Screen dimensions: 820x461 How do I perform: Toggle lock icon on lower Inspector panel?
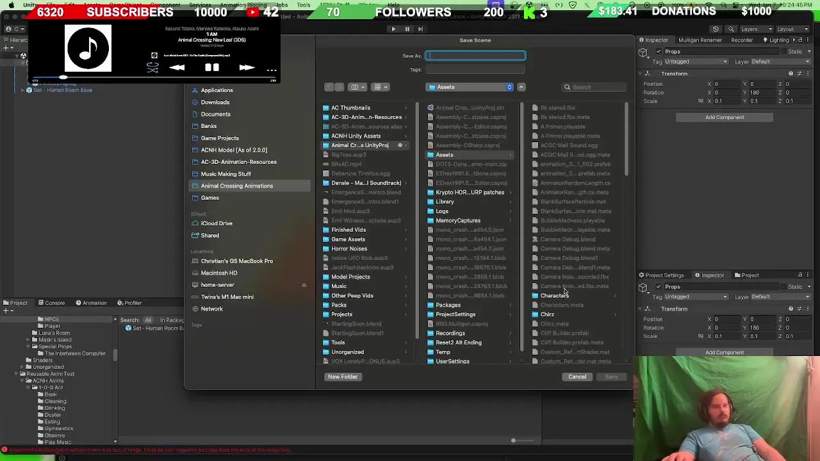[x=800, y=275]
